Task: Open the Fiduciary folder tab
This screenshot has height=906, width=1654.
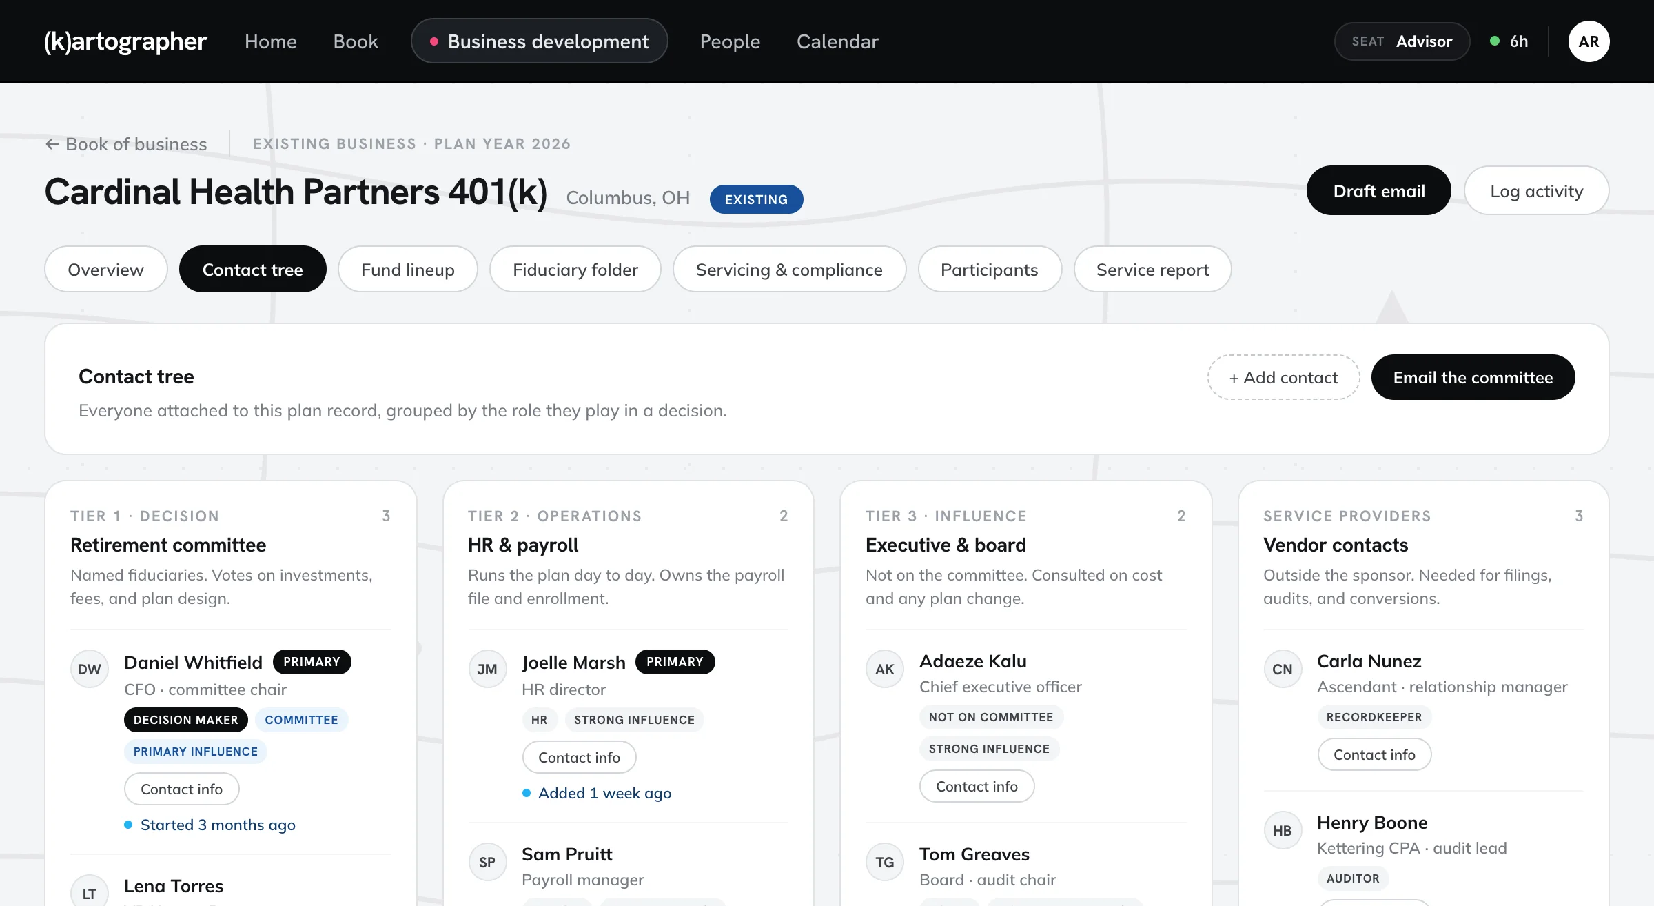Action: (575, 269)
